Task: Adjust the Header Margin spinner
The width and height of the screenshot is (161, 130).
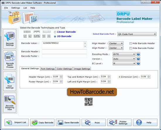Action: (61, 77)
